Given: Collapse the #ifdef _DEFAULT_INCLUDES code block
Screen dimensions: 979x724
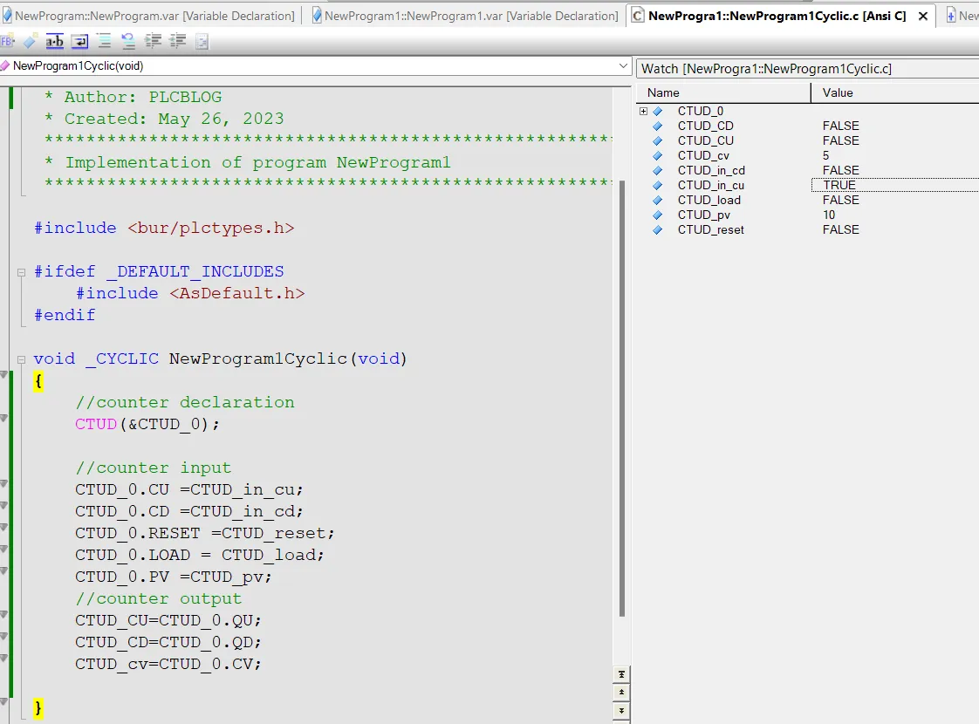Looking at the screenshot, I should [x=21, y=272].
